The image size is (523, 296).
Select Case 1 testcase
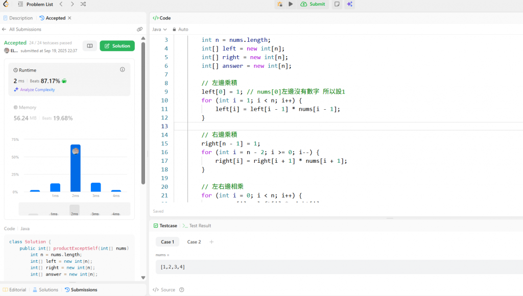coord(168,242)
